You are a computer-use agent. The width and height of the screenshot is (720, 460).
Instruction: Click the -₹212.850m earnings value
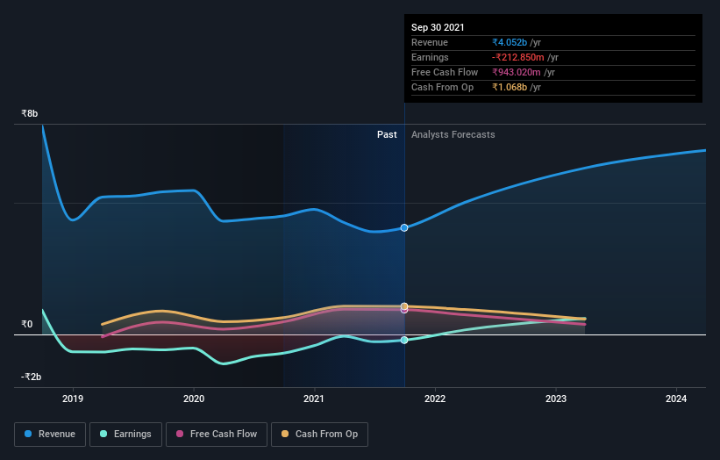[518, 57]
